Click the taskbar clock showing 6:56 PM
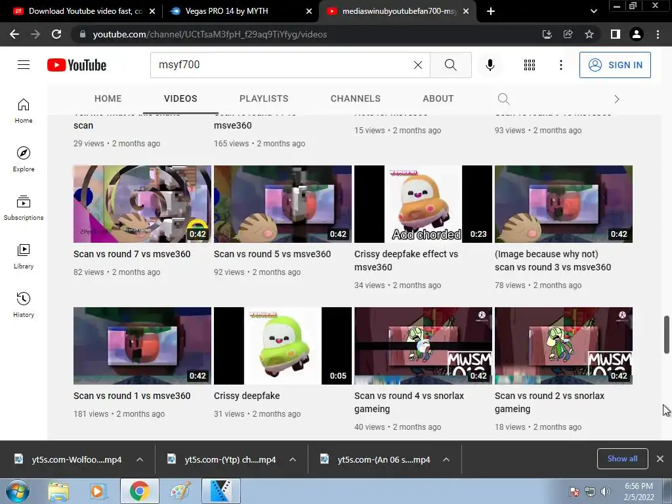This screenshot has width=672, height=504. click(639, 492)
